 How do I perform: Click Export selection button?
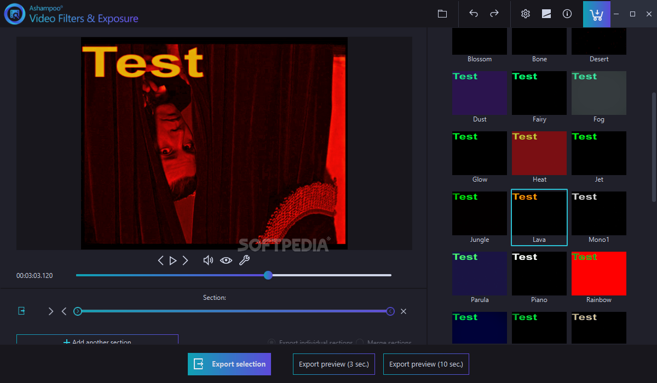[229, 364]
